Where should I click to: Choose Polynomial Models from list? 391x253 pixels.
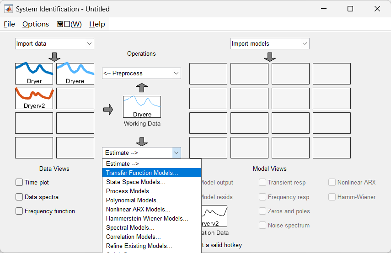pyautogui.click(x=152, y=200)
